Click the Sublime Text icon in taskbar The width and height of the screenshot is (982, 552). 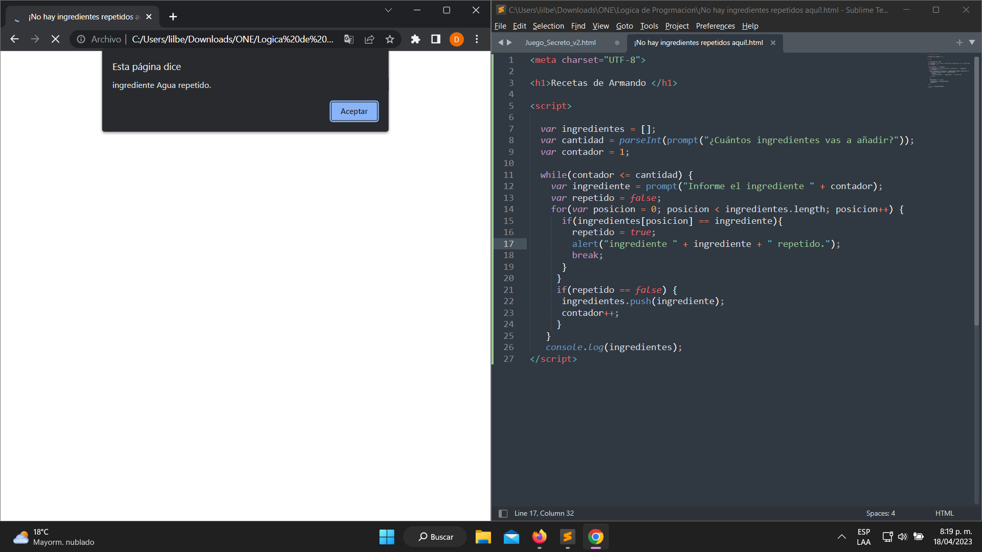point(567,537)
